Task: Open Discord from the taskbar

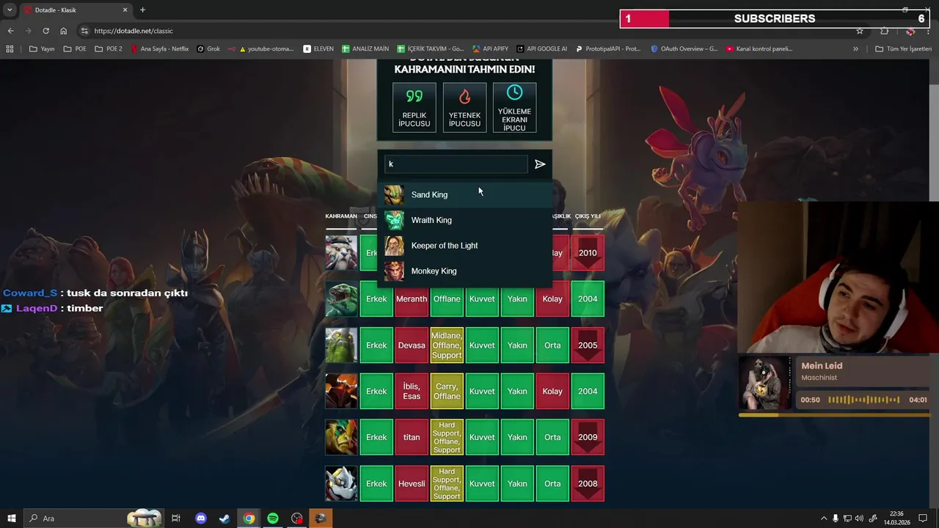Action: 201,518
